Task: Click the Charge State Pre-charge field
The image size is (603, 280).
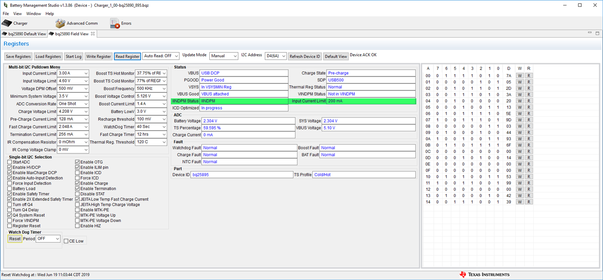Action: tap(371, 73)
